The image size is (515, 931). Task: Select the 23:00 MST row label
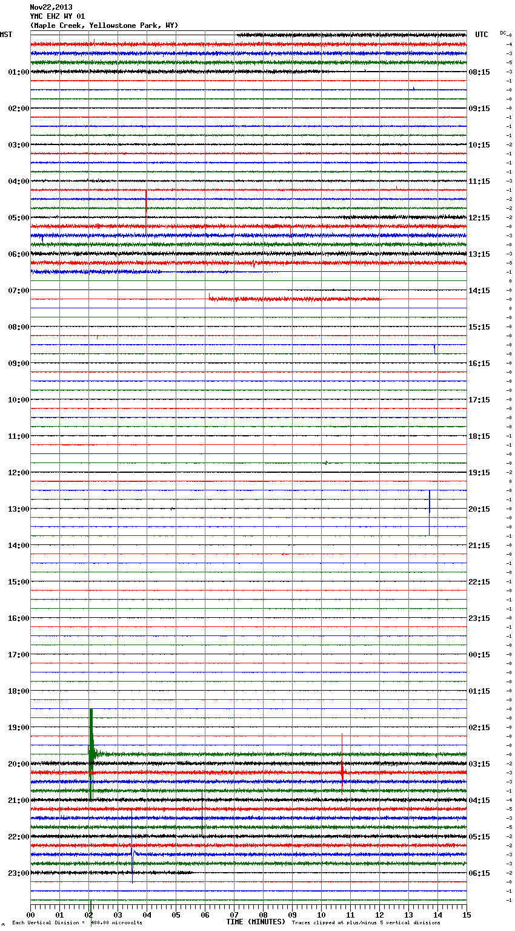[x=19, y=873]
